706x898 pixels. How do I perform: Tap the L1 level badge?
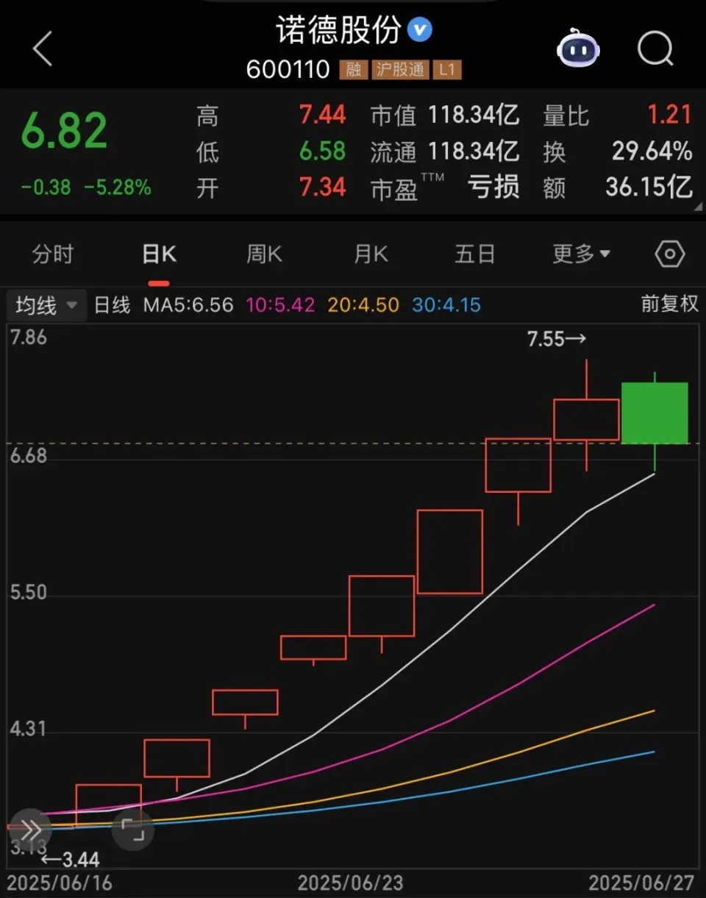(x=447, y=71)
